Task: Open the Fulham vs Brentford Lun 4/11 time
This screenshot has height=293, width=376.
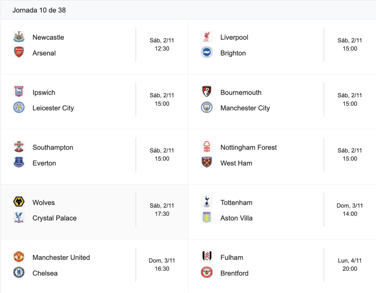Action: point(350,265)
